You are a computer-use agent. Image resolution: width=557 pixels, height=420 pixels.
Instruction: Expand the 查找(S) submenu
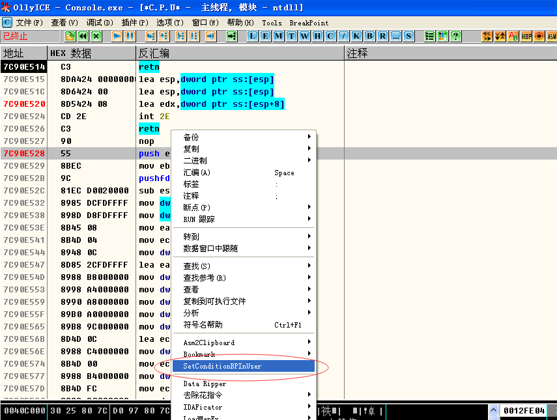coord(244,266)
